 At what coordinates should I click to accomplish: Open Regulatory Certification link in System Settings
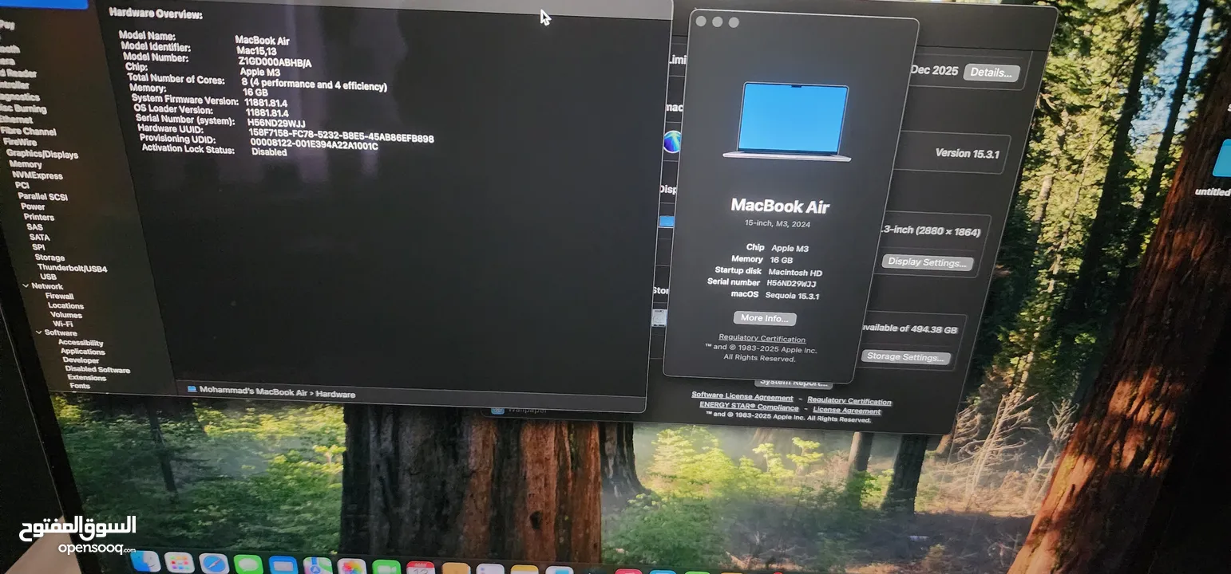point(849,401)
